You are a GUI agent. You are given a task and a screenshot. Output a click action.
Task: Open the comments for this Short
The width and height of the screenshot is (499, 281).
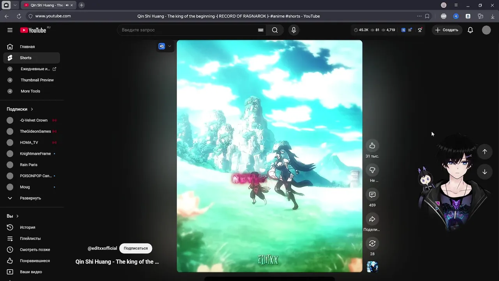pyautogui.click(x=372, y=194)
